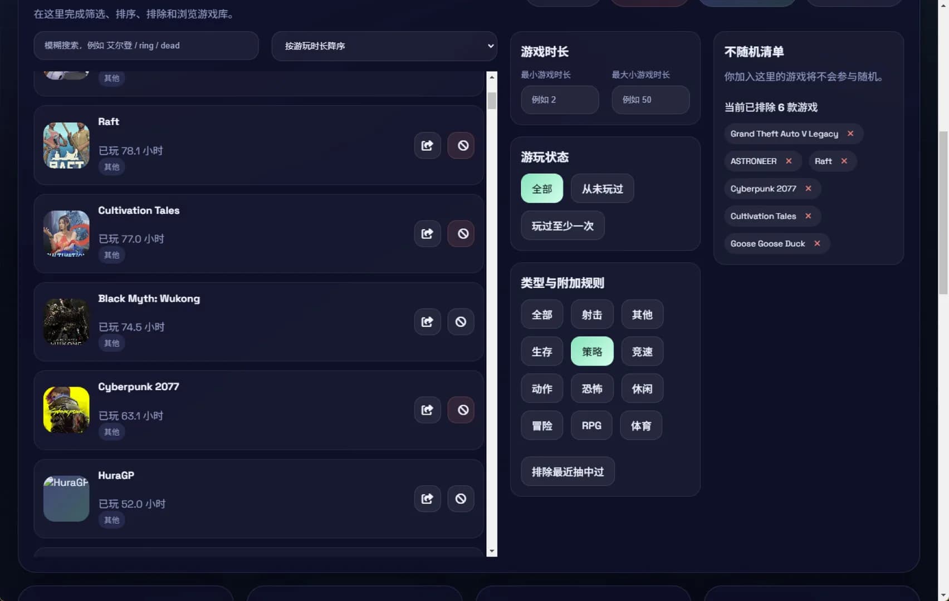The height and width of the screenshot is (601, 949).
Task: Select the 玩过至少一次 status filter
Action: point(562,225)
